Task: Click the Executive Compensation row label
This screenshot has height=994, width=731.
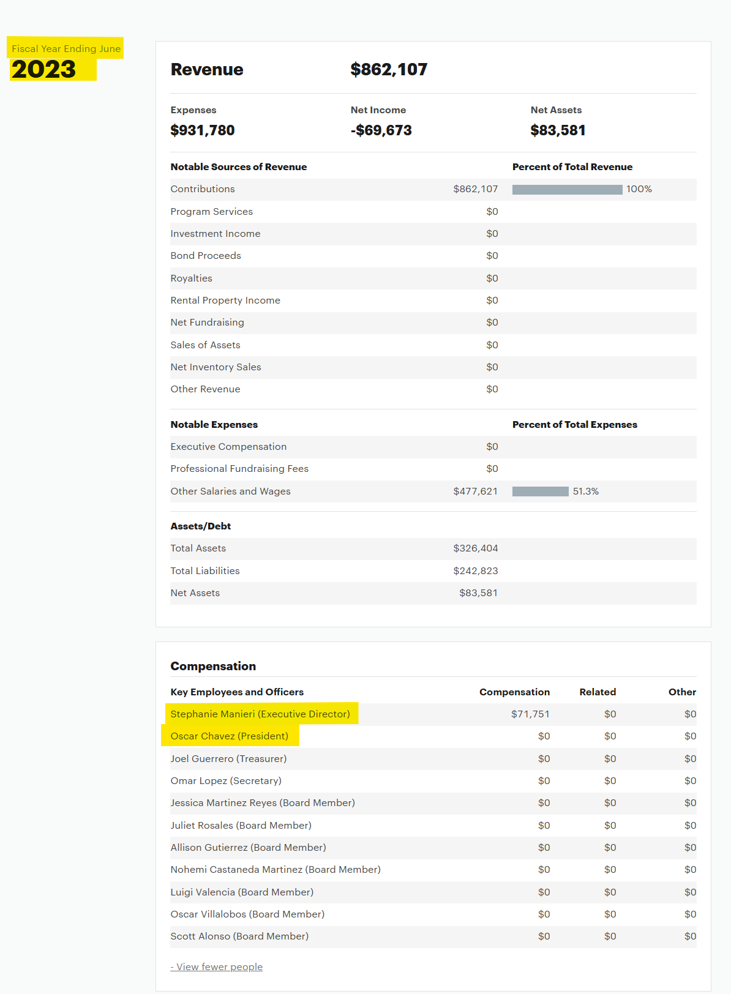Action: click(x=228, y=446)
